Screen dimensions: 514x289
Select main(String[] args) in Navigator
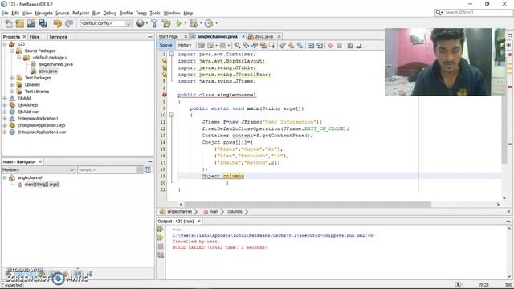42,185
